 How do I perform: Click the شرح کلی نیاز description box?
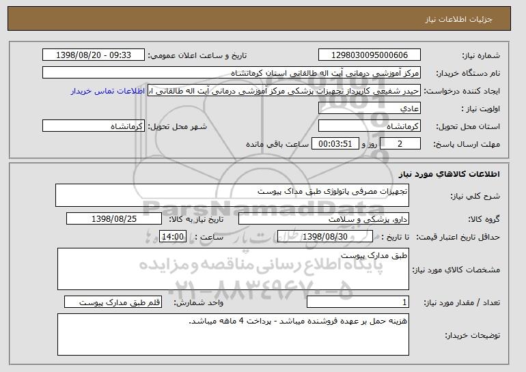point(232,195)
